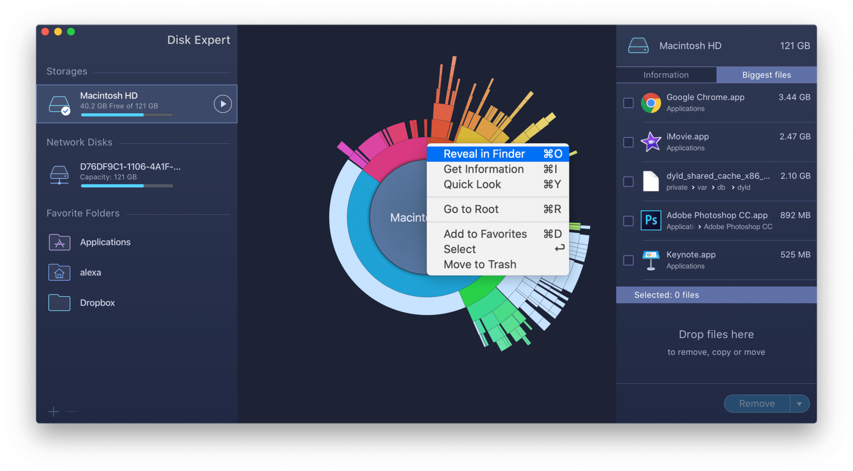
Task: Check the dyld_shared_cache_x86 checkbox
Action: coord(628,182)
